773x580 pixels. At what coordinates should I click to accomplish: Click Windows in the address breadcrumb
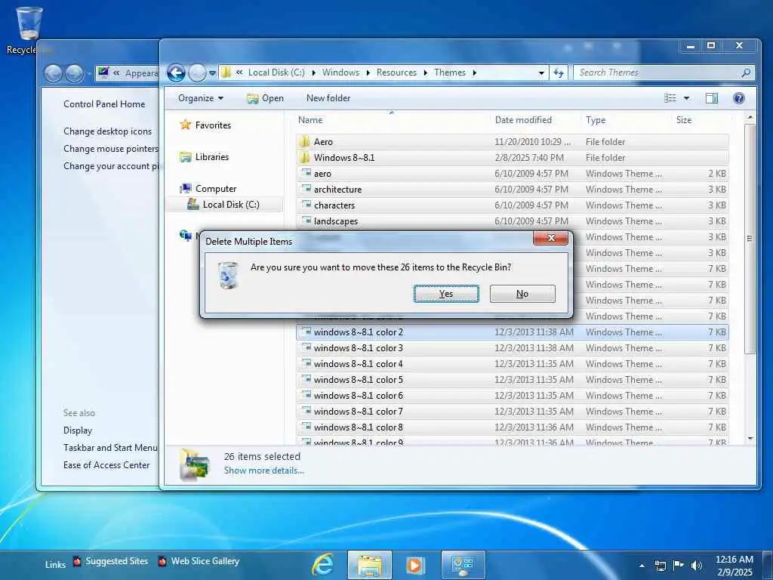[340, 72]
